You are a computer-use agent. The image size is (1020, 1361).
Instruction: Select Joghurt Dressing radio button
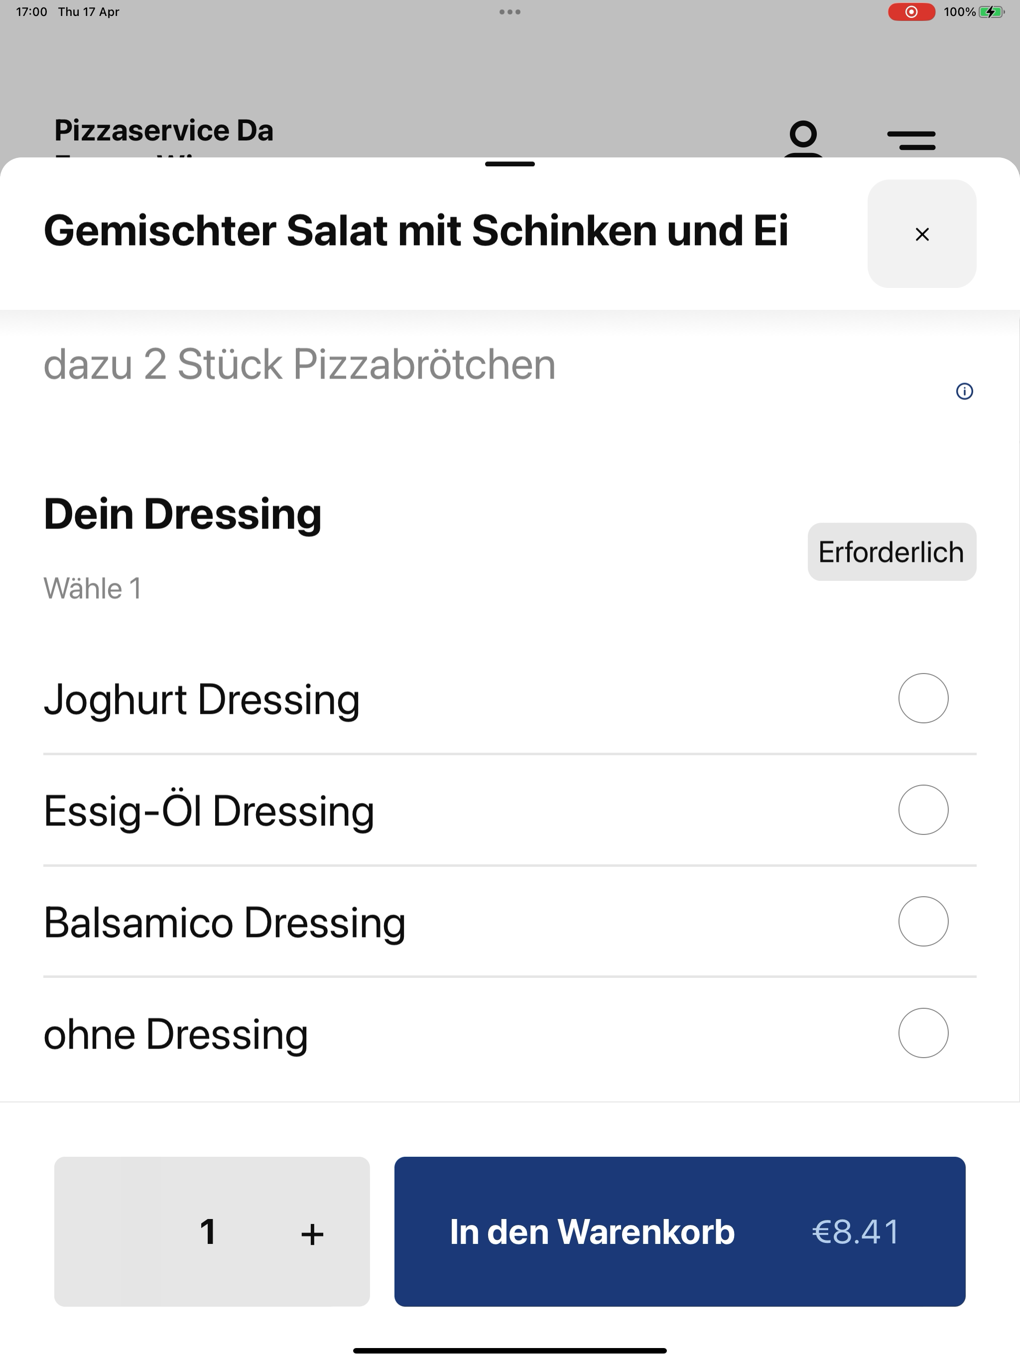923,698
